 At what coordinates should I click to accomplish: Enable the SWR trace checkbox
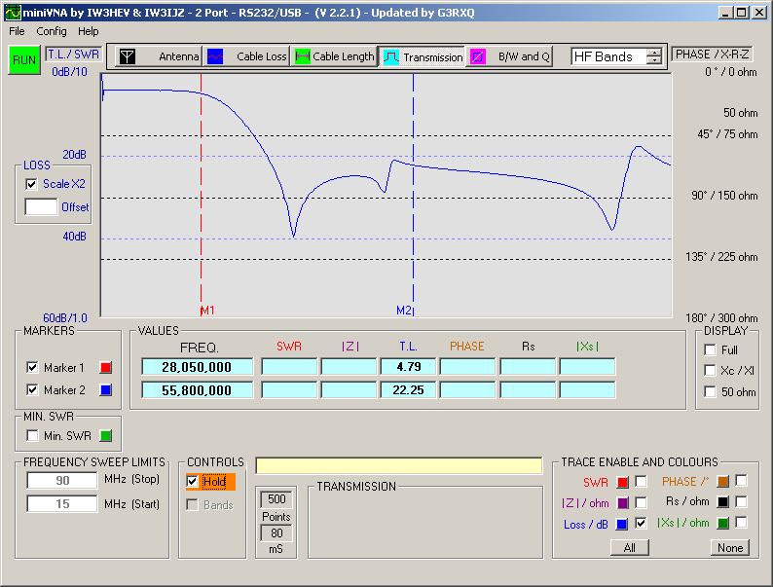coord(641,481)
